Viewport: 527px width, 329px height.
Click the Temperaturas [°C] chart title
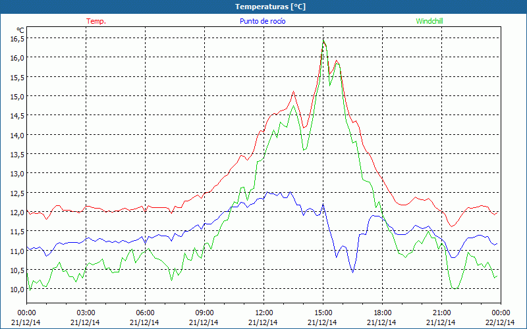coord(270,7)
